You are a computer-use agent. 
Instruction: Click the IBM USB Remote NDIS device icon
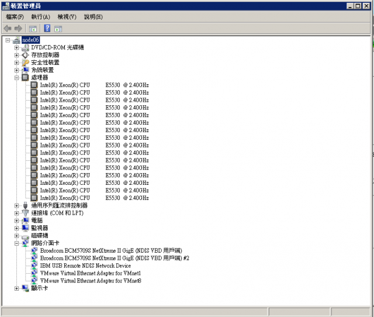34,266
